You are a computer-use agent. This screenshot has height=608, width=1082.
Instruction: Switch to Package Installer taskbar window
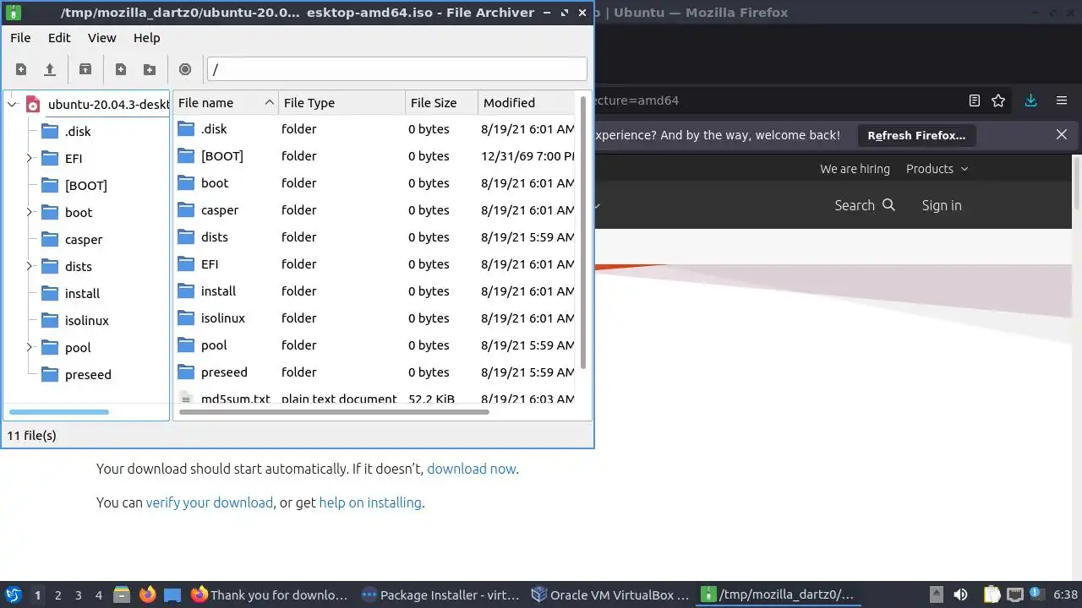pos(440,594)
